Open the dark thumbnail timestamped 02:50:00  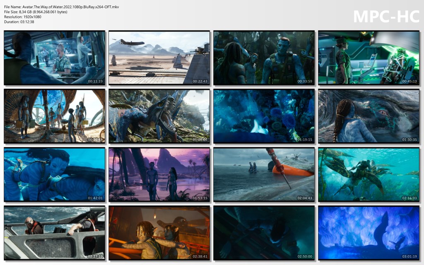264,233
